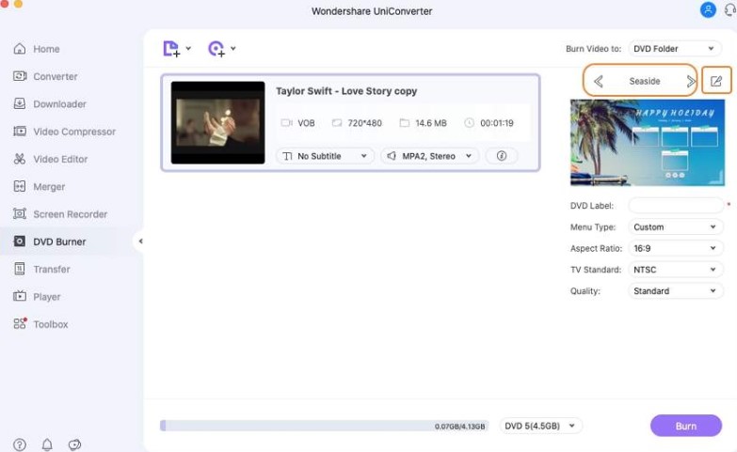737x452 pixels.
Task: Open the DVD template edit icon
Action: (x=716, y=81)
